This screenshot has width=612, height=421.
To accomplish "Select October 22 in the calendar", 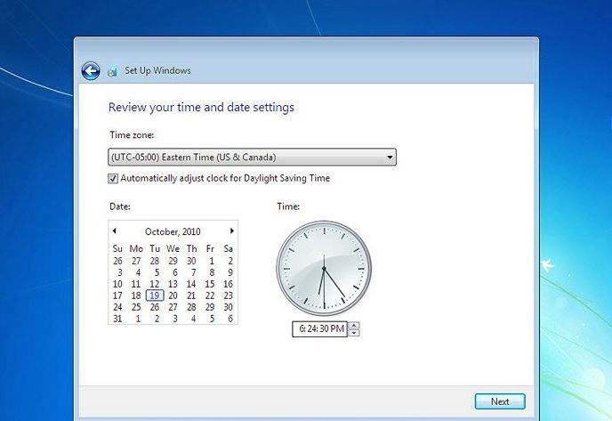I will (x=210, y=296).
